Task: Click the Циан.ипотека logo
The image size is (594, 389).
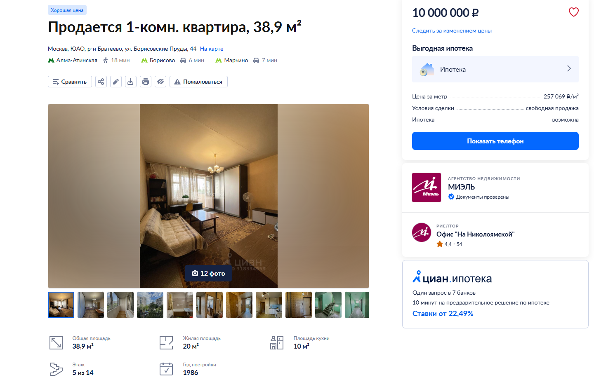Action: click(x=452, y=278)
